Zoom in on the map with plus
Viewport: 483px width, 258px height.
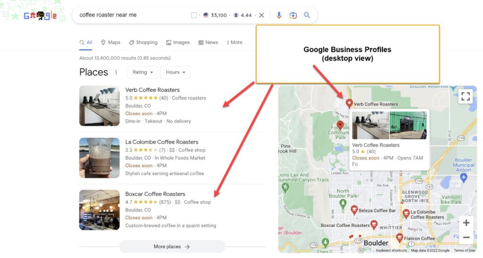point(466,223)
